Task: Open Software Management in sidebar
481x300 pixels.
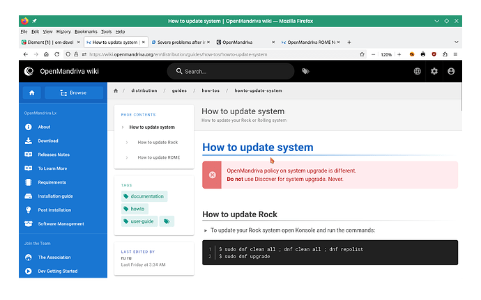Action: 61,223
